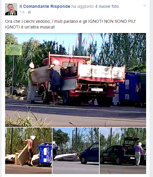Viewport: 153px width, 177px height.
Task: Open the post options chevron menu
Action: (x=145, y=5)
